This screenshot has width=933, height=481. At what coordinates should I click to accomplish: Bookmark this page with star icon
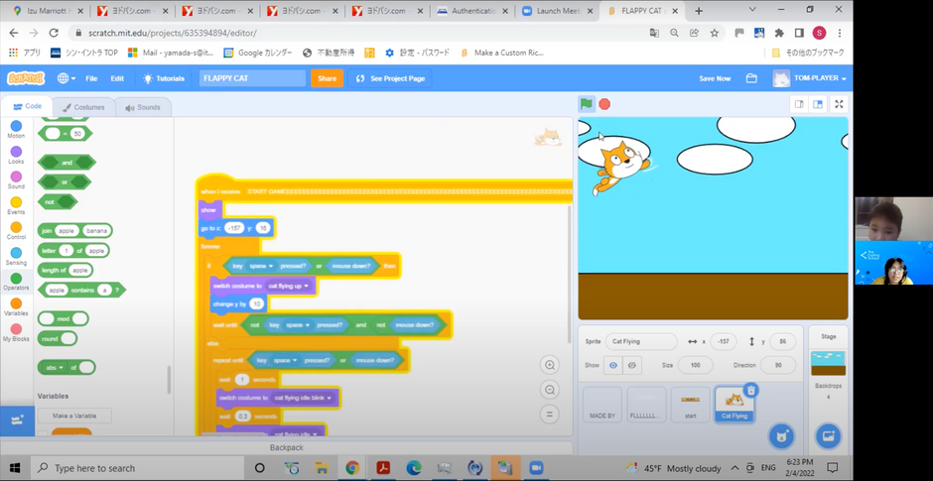coord(714,33)
